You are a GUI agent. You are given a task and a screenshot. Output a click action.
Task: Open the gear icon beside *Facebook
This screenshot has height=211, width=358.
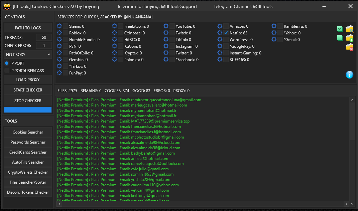(166, 59)
